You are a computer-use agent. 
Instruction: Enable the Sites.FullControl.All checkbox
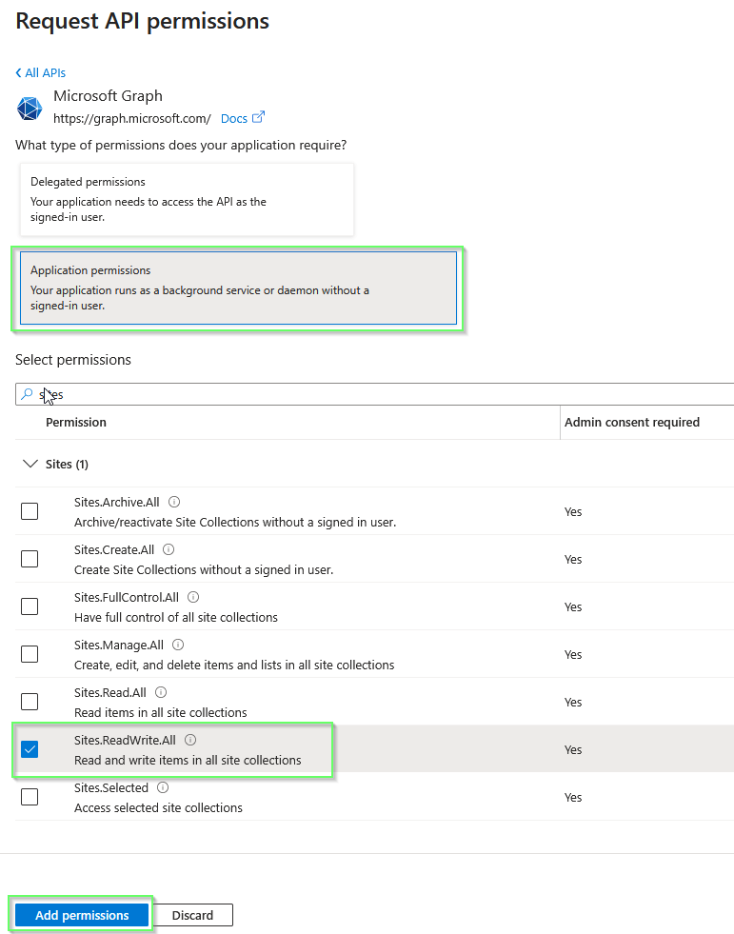pyautogui.click(x=30, y=606)
